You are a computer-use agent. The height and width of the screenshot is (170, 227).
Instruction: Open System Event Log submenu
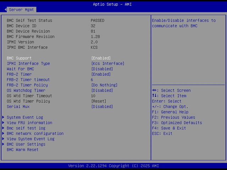(x=25, y=117)
